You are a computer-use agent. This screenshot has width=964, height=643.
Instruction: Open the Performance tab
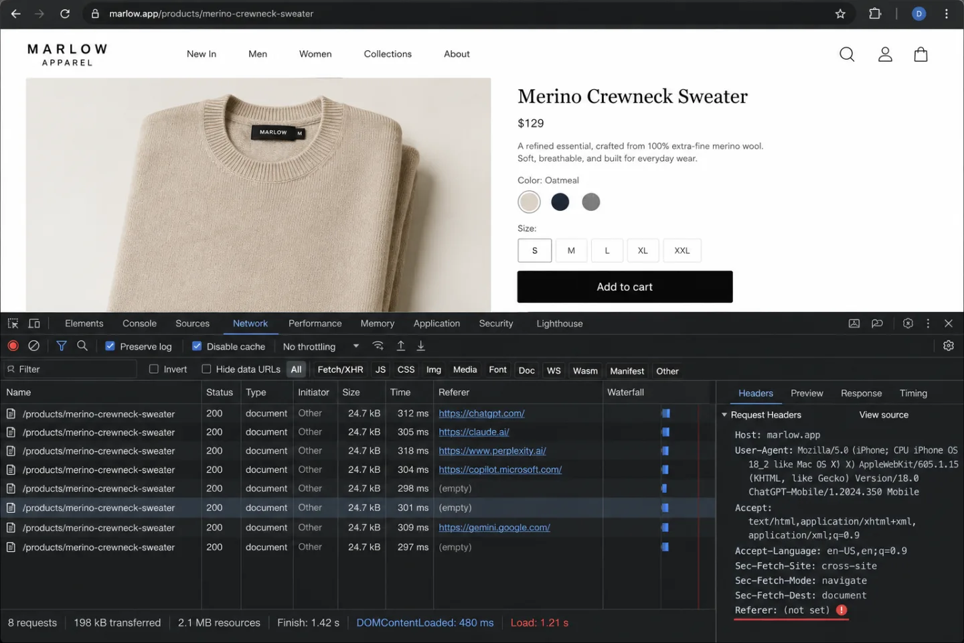[315, 324]
